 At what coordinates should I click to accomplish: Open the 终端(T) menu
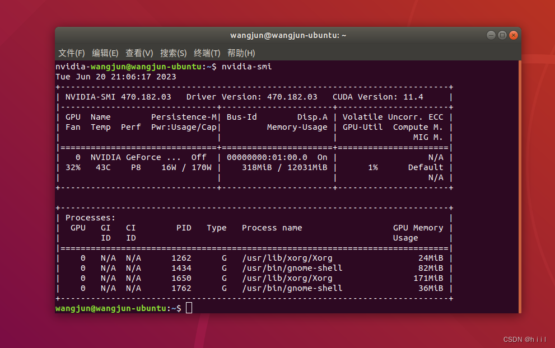207,53
